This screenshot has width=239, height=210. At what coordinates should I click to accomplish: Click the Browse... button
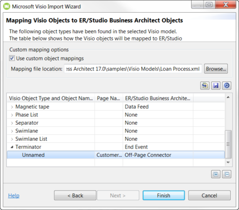[x=216, y=69]
